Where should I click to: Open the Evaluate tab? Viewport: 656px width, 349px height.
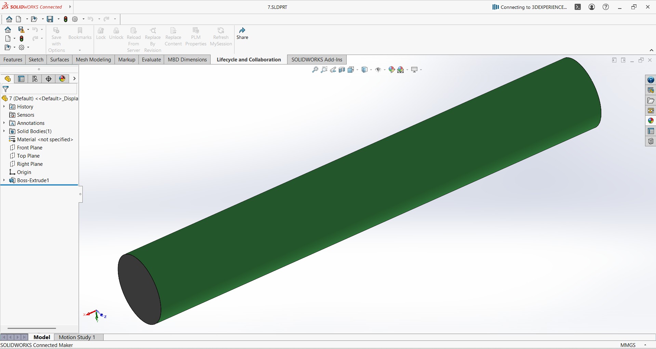point(151,60)
